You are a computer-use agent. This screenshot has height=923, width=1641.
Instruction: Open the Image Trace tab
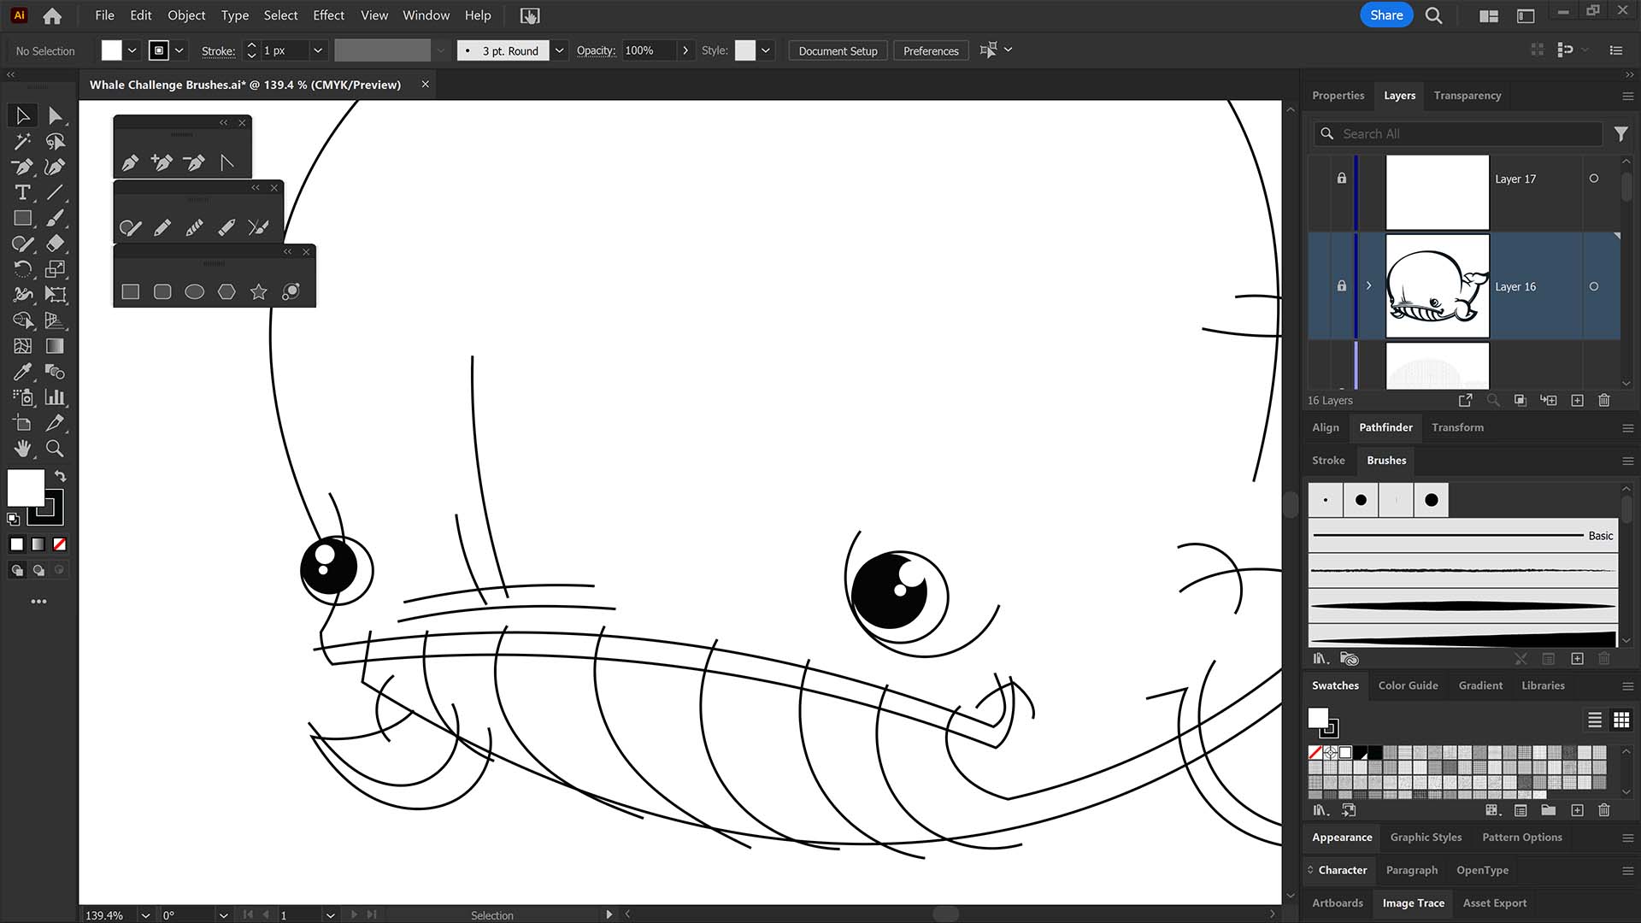1413,903
